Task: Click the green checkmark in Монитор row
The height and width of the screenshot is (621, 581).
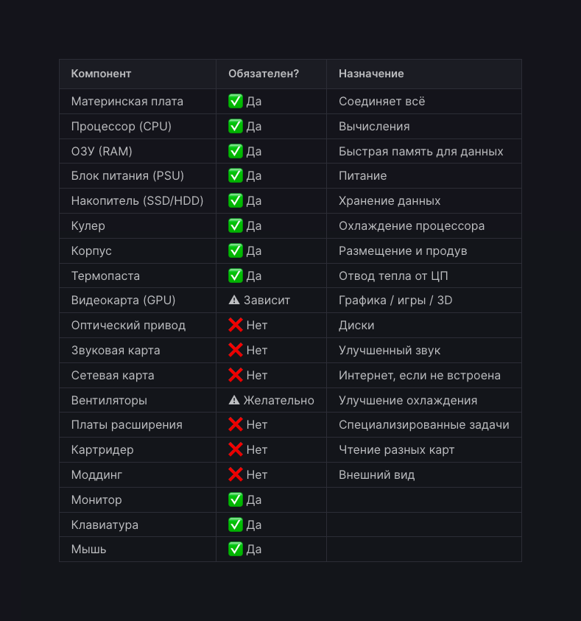Action: [x=236, y=500]
